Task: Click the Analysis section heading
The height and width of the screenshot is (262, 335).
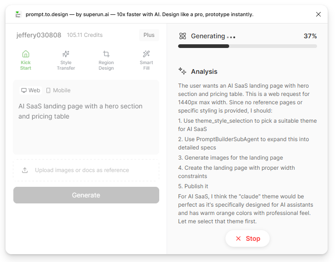Action: coord(204,71)
